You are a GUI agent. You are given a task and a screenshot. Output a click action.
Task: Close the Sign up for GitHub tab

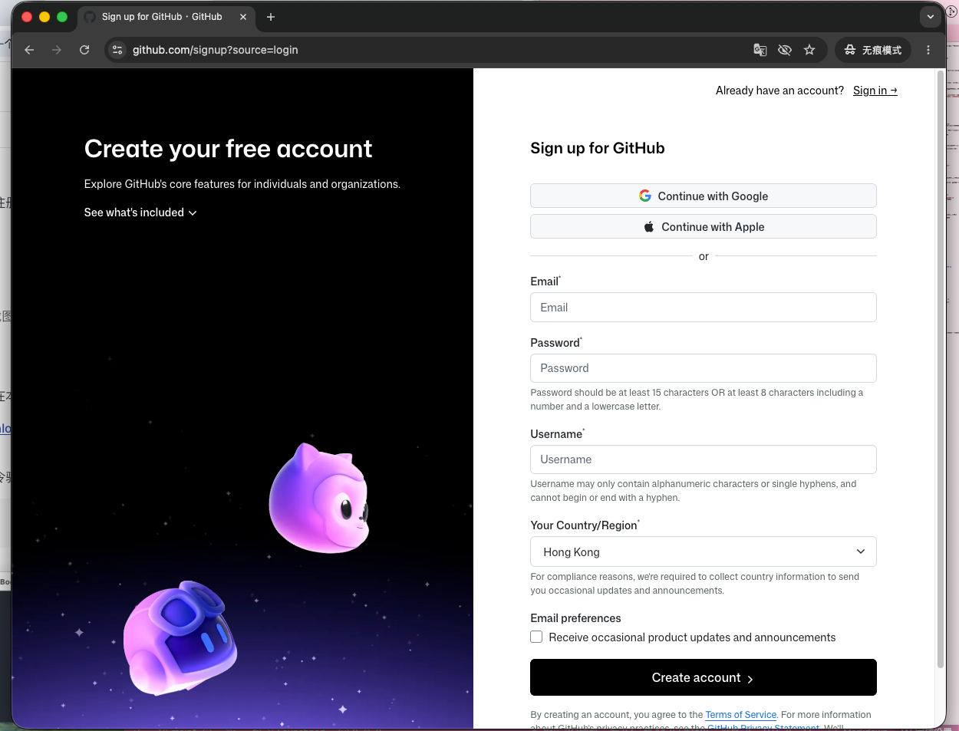tap(243, 17)
